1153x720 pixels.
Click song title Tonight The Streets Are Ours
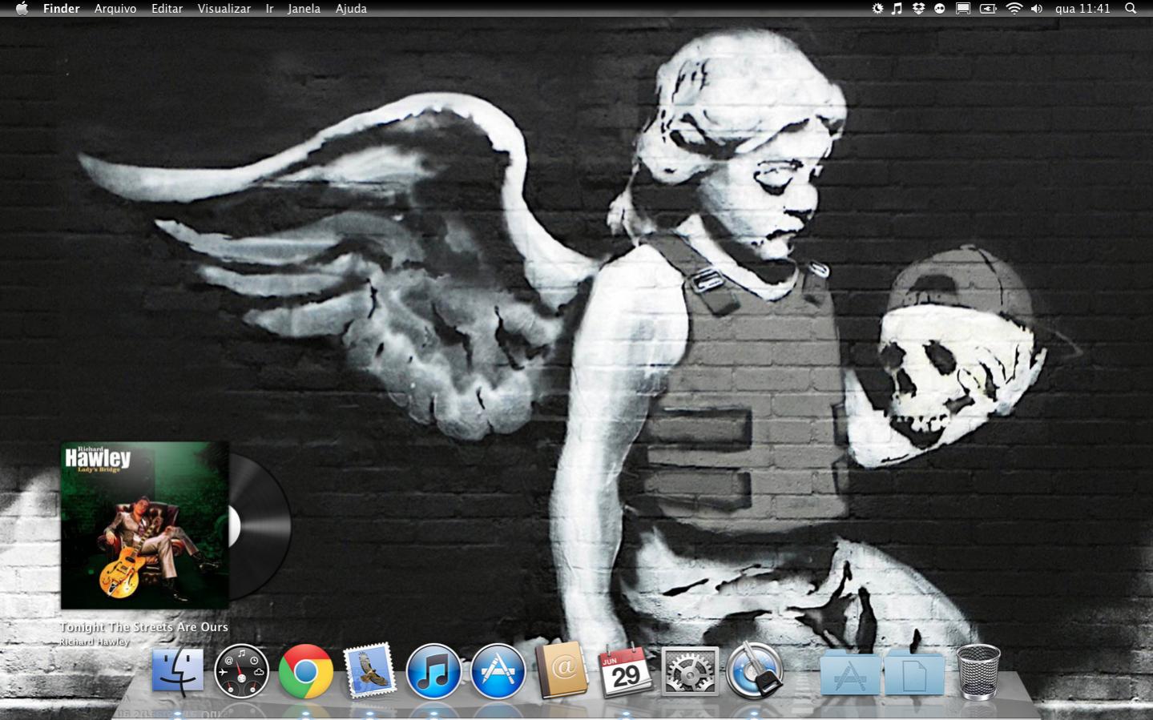pyautogui.click(x=144, y=627)
